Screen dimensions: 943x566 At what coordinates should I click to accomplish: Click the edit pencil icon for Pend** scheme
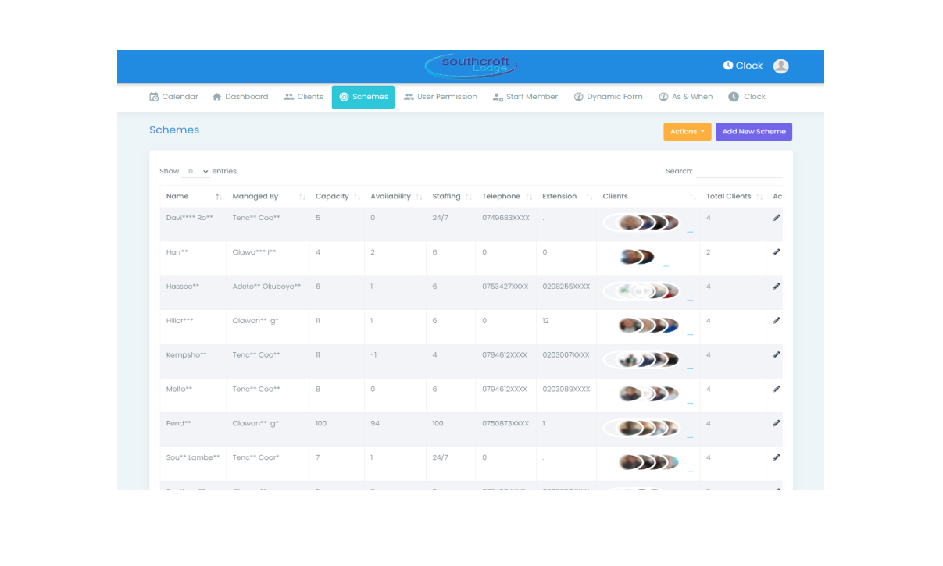[777, 423]
